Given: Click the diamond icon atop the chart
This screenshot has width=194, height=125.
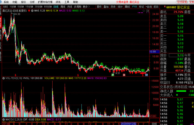Looking at the screenshot, I should point(144,11).
